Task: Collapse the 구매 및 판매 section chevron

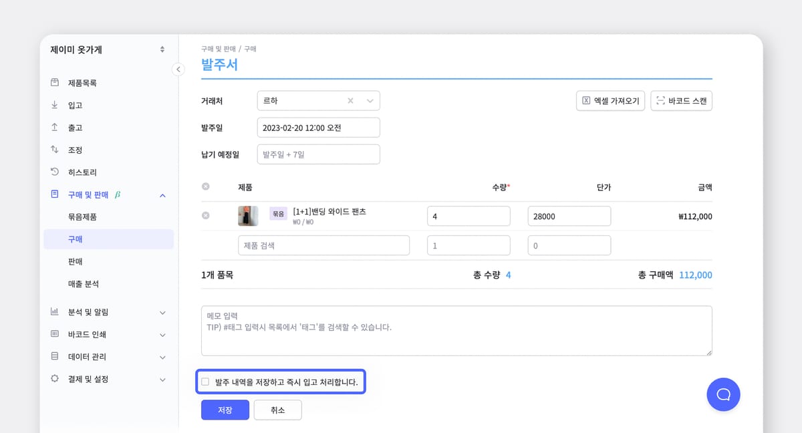Action: pyautogui.click(x=162, y=194)
